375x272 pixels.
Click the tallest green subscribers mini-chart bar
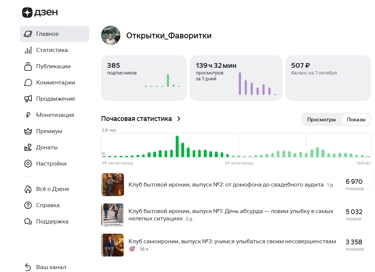click(x=168, y=80)
